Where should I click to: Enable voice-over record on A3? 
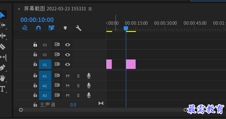89,95
